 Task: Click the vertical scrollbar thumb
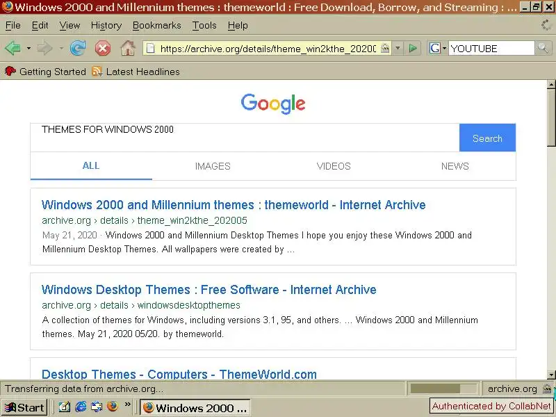pyautogui.click(x=551, y=117)
